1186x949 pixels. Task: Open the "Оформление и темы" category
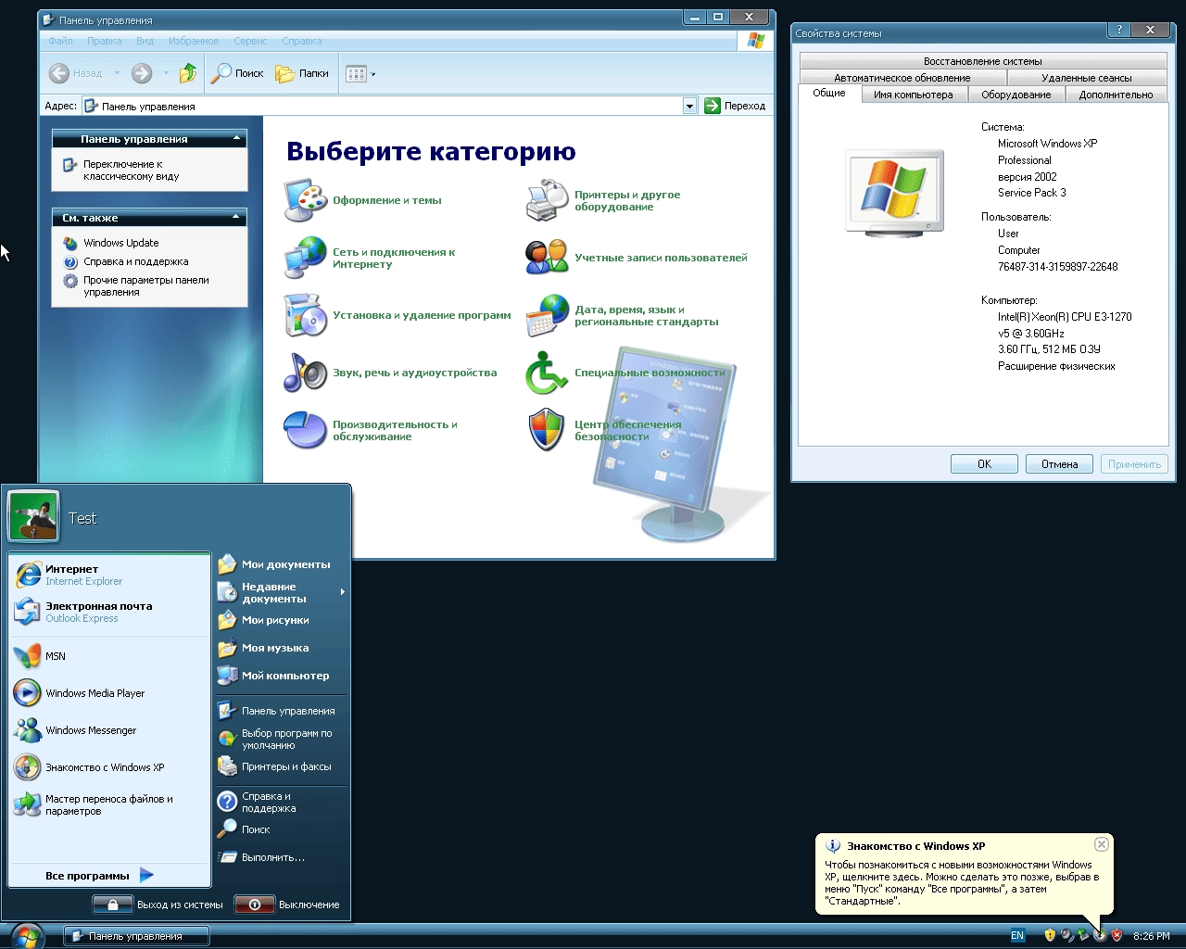[386, 199]
